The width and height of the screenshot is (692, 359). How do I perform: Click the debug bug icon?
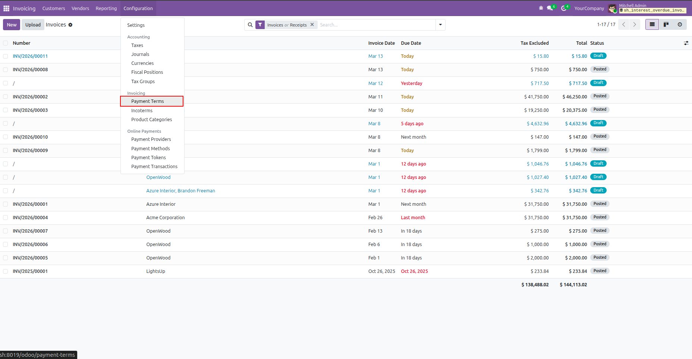[x=541, y=8]
